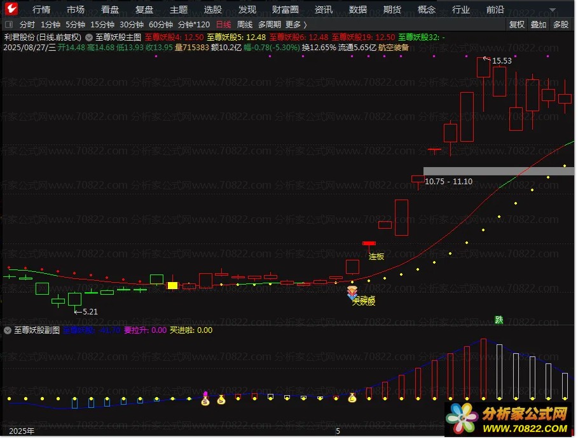Open the 资讯 menu
The width and height of the screenshot is (578, 439).
click(x=324, y=10)
